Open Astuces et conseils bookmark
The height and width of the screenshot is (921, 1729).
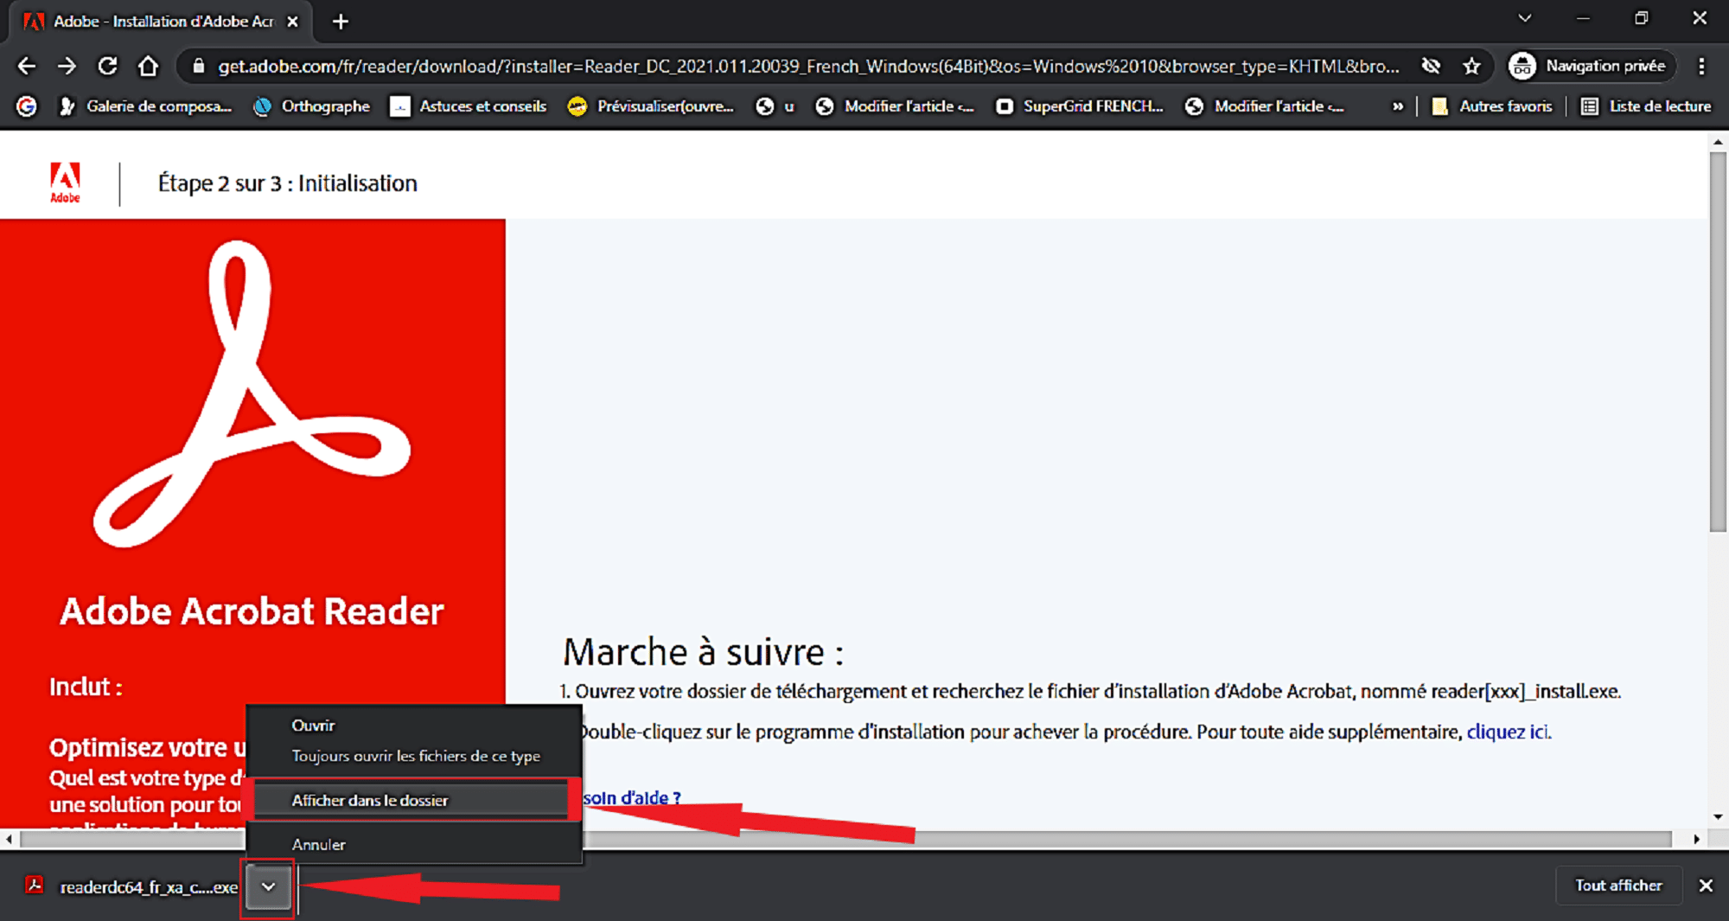point(469,106)
